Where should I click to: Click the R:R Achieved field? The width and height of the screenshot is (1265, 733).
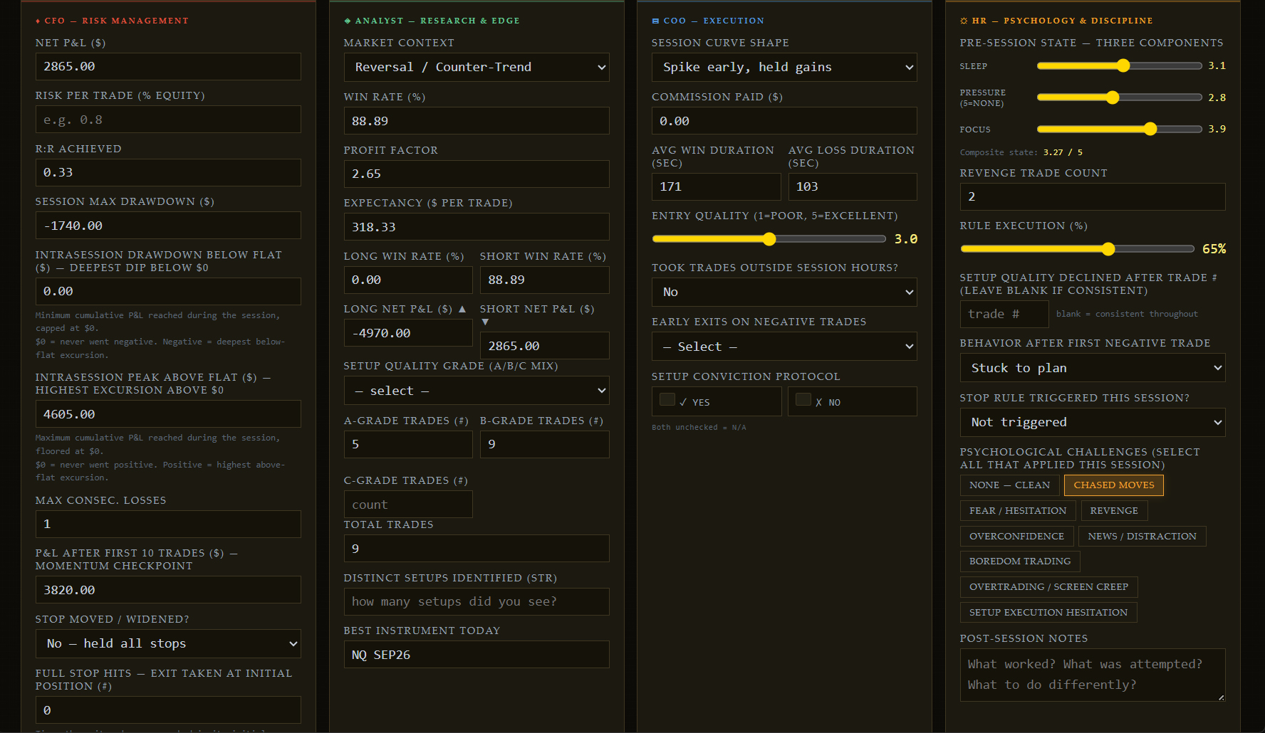pyautogui.click(x=168, y=172)
